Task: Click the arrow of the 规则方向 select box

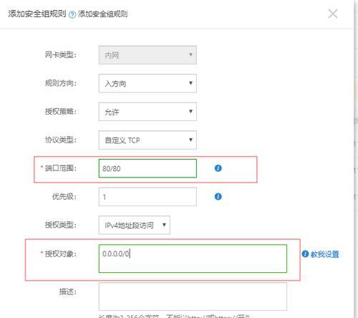Action: pos(190,83)
